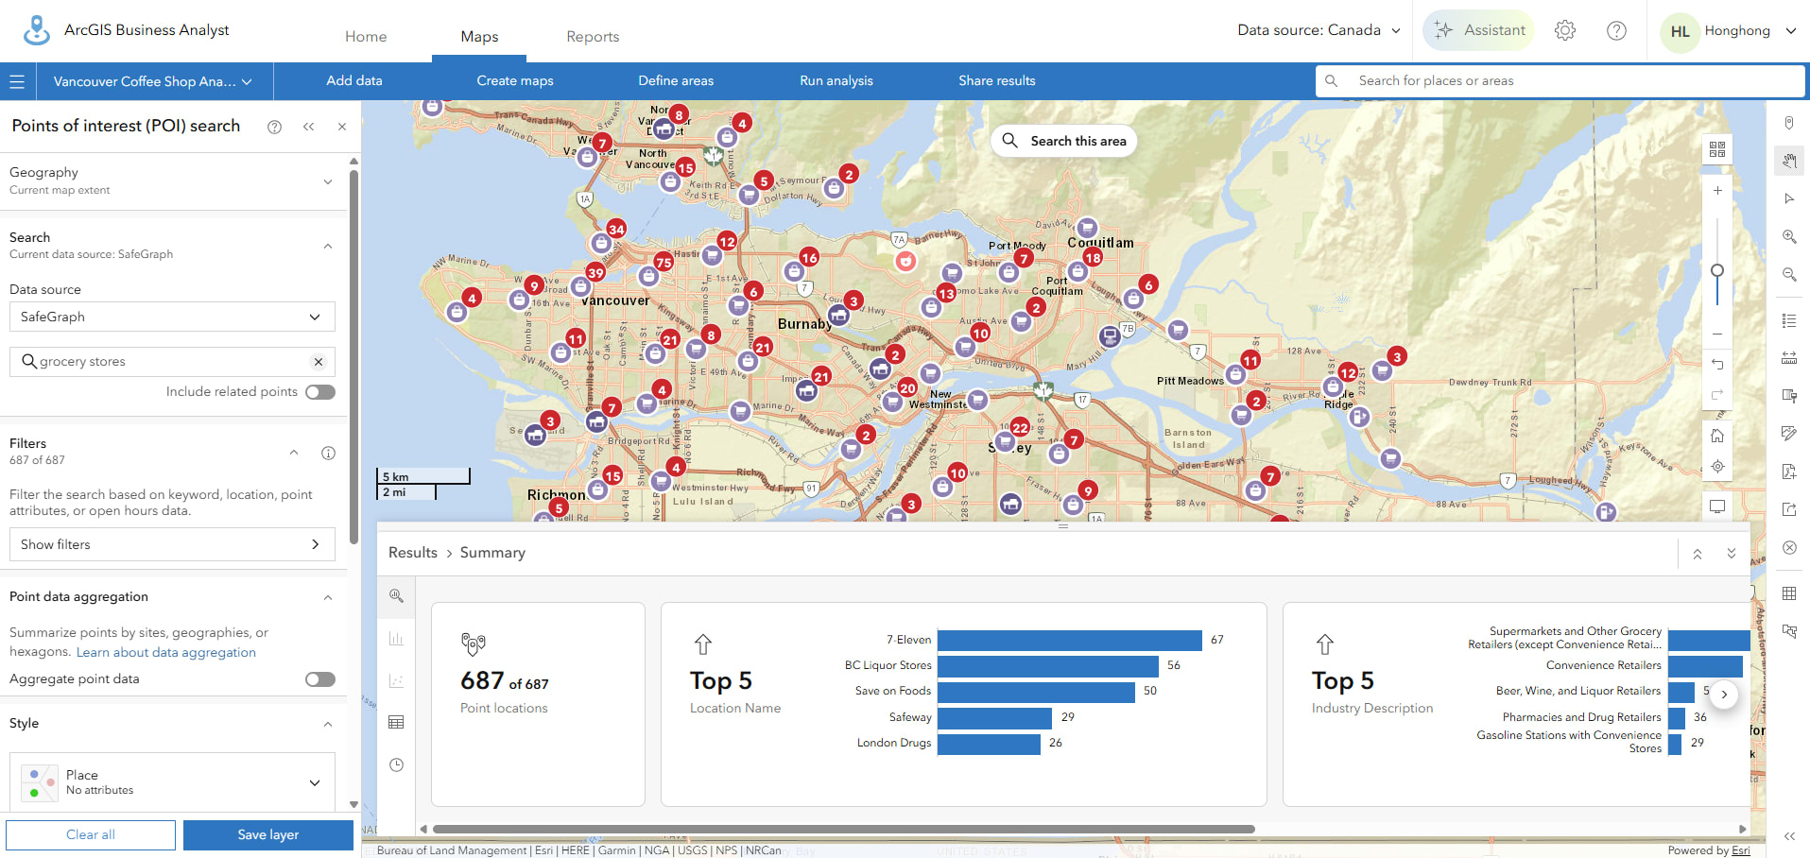Viewport: 1810px width, 858px height.
Task: Clear the grocery stores search text
Action: pos(319,362)
